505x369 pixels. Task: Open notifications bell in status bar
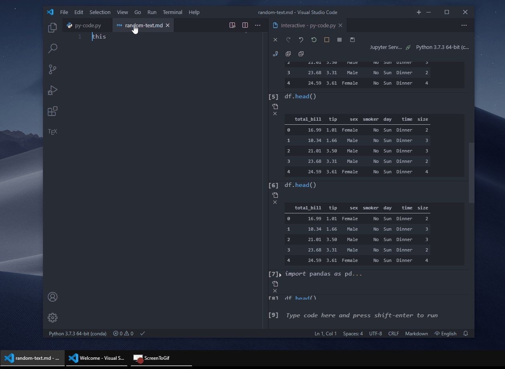pyautogui.click(x=466, y=333)
